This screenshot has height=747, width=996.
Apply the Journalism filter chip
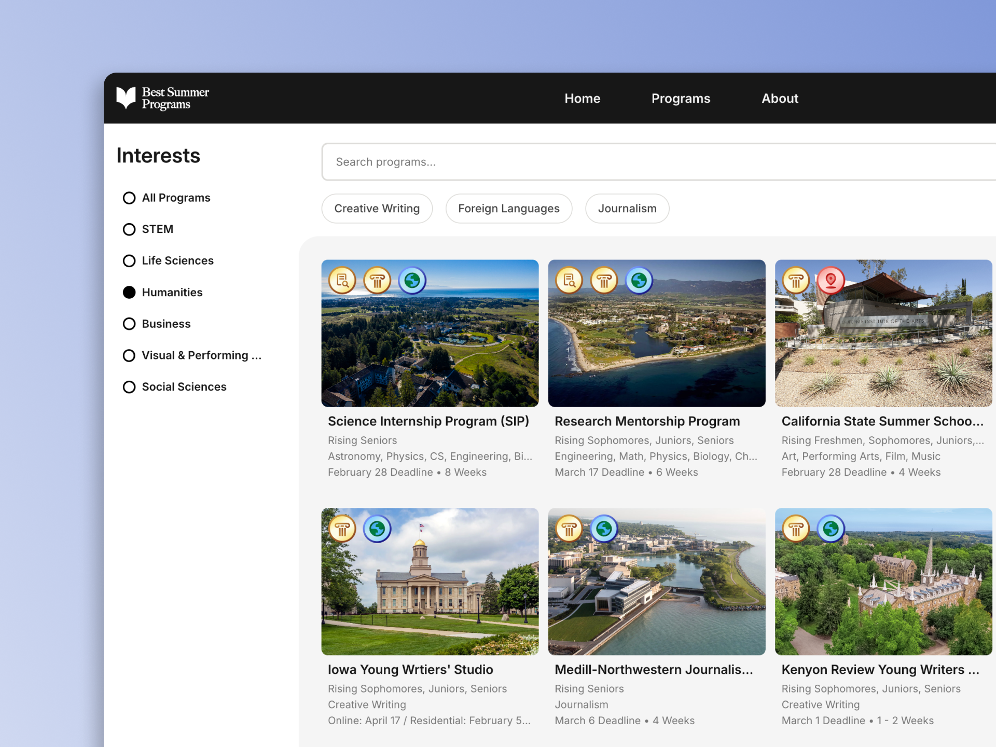coord(627,209)
